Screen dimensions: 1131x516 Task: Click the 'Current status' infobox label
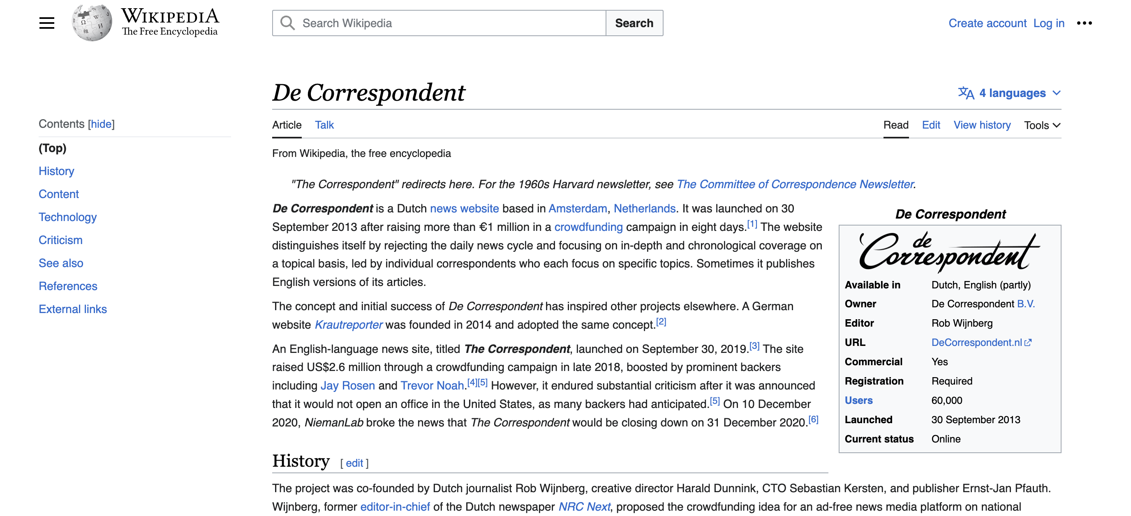879,439
